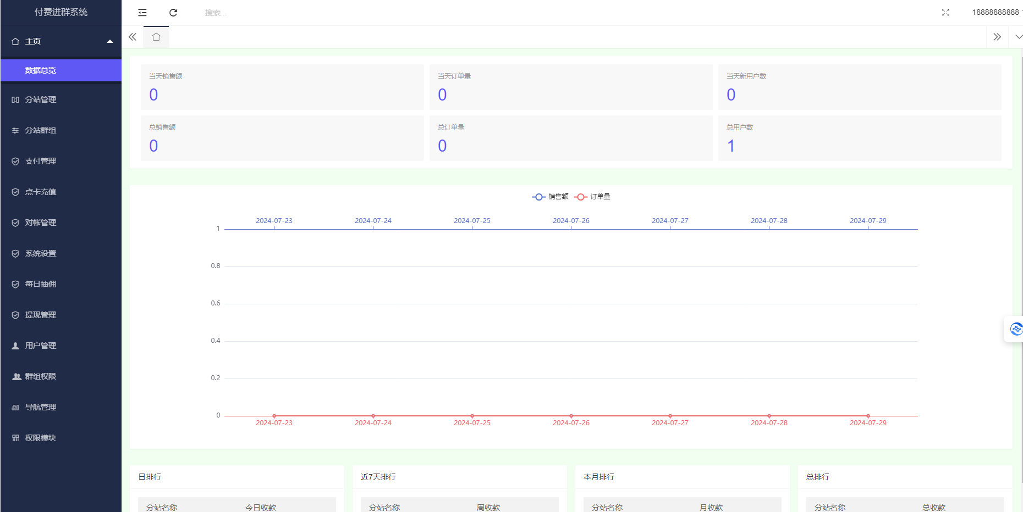This screenshot has width=1023, height=512.
Task: Open 支付管理 in sidebar
Action: (x=41, y=161)
